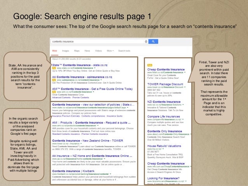Open TOWER Package Discount sidebar ad

click(x=165, y=84)
